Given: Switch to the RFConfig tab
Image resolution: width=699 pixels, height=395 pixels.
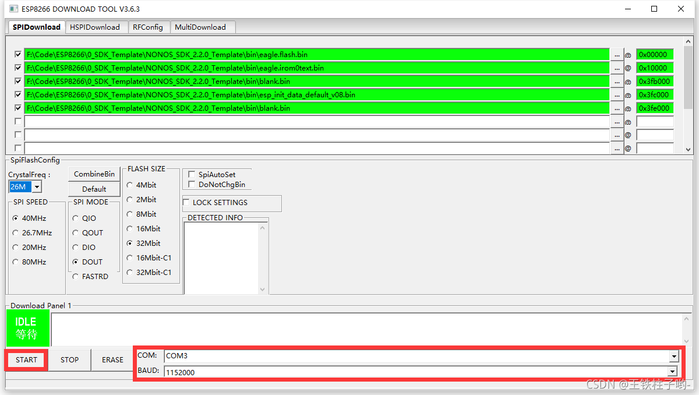Looking at the screenshot, I should (x=148, y=27).
